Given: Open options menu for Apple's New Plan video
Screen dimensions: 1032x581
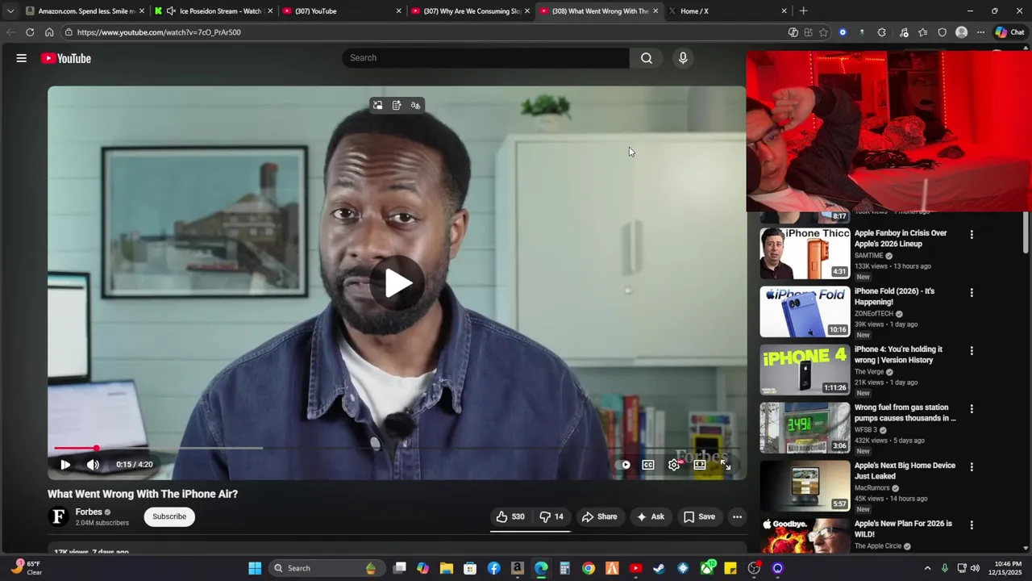Looking at the screenshot, I should [972, 525].
